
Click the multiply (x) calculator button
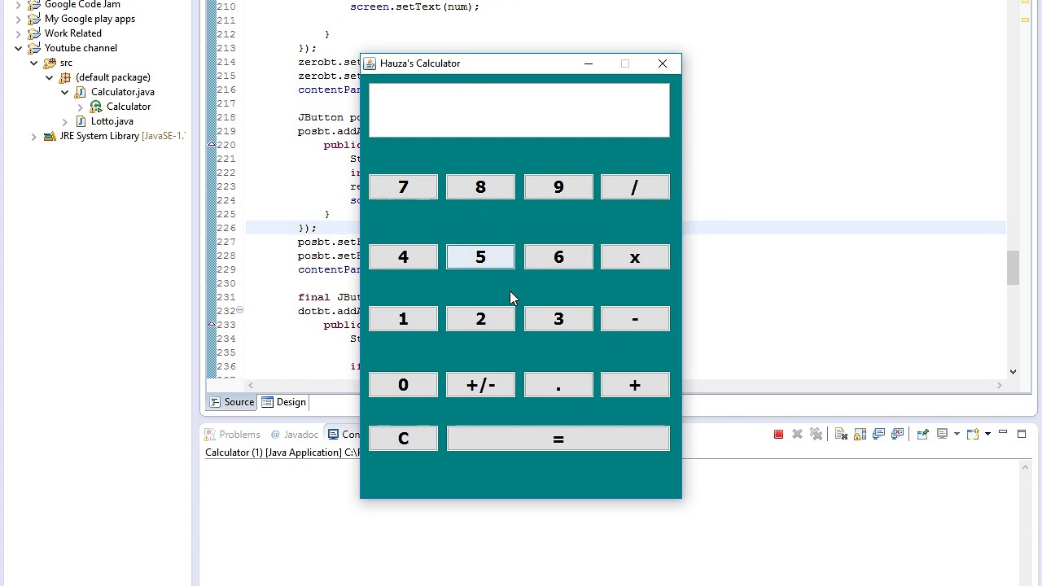[635, 257]
